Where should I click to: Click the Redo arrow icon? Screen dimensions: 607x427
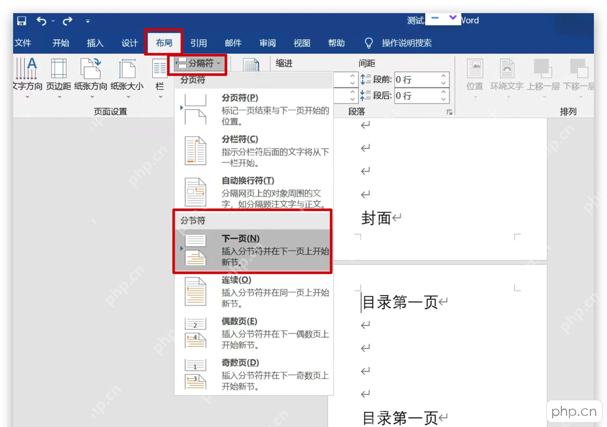(x=68, y=21)
